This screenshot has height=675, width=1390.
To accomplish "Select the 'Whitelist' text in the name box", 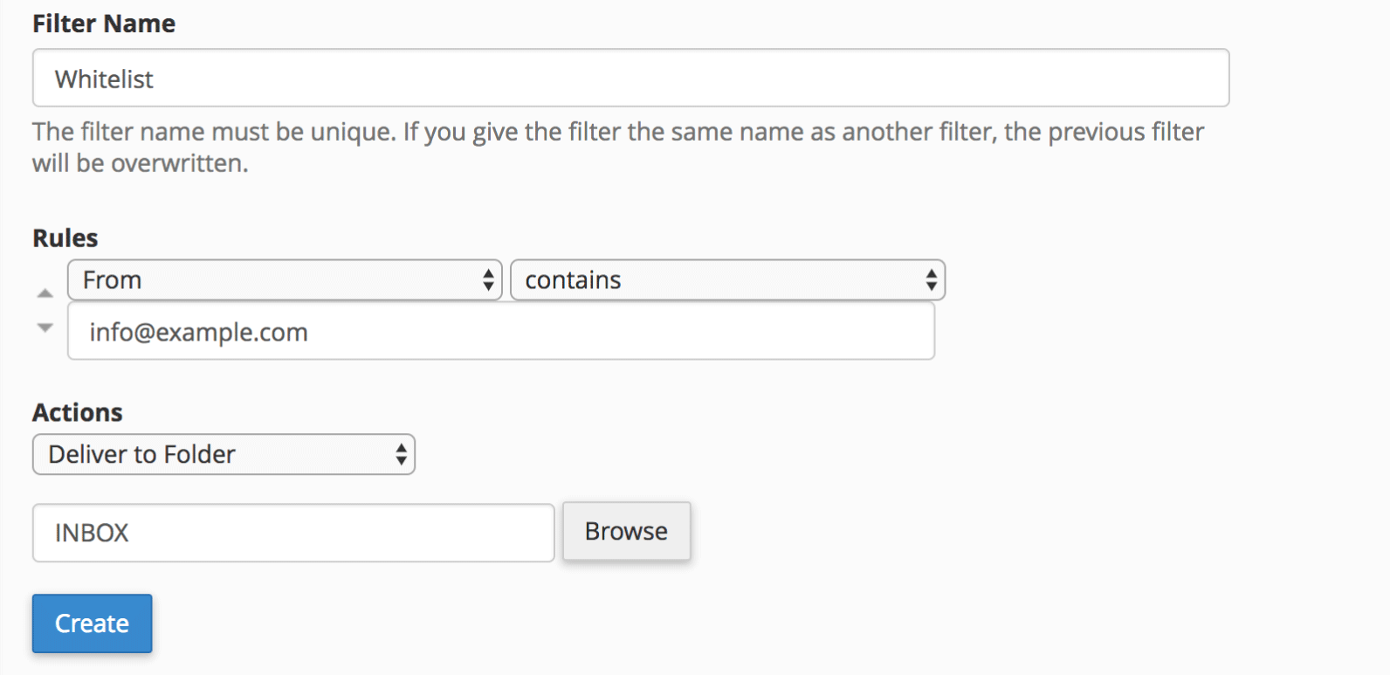I will tap(104, 79).
